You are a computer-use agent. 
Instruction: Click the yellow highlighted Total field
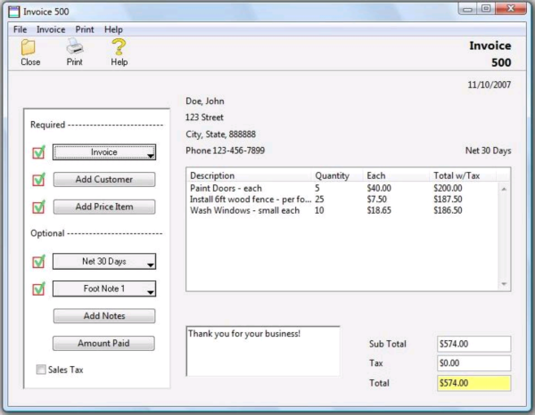[473, 383]
